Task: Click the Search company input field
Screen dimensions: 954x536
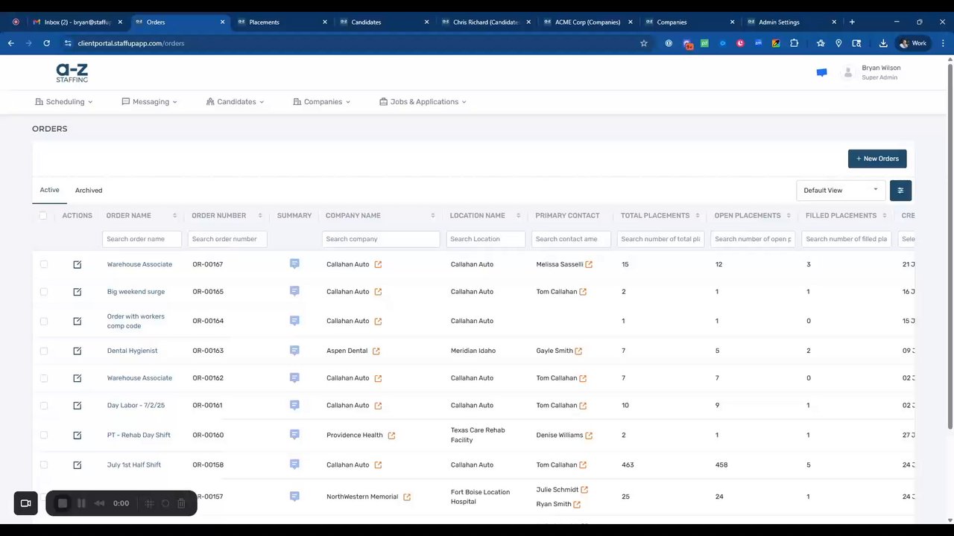Action: click(381, 239)
